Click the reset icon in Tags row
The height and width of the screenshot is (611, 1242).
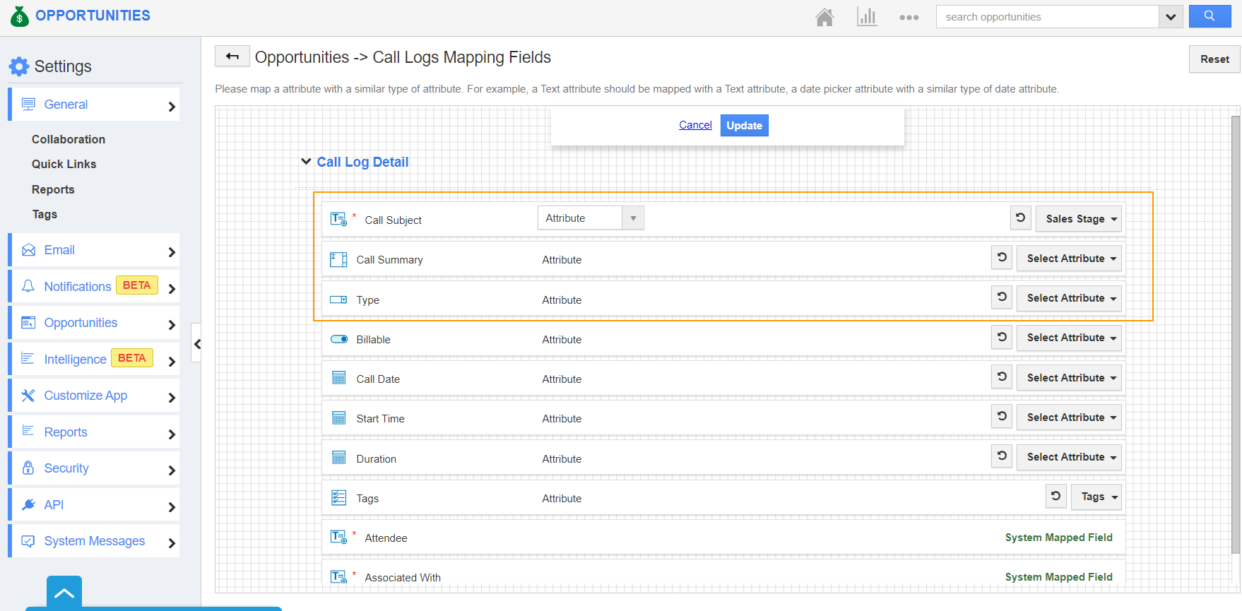point(1055,497)
